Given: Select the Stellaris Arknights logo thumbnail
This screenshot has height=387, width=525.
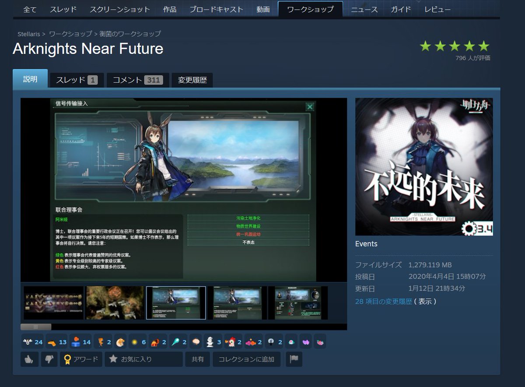Looking at the screenshot, I should click(53, 303).
